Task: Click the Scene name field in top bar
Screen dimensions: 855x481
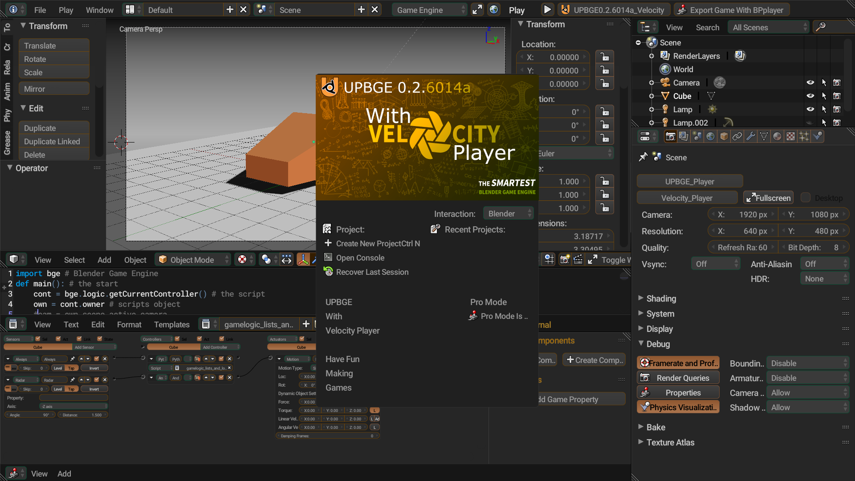Action: pyautogui.click(x=315, y=10)
